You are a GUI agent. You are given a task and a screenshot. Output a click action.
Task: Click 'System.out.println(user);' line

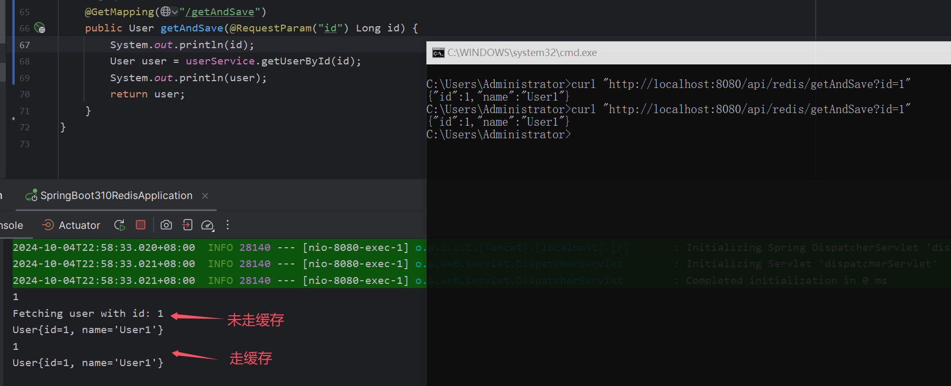click(188, 78)
